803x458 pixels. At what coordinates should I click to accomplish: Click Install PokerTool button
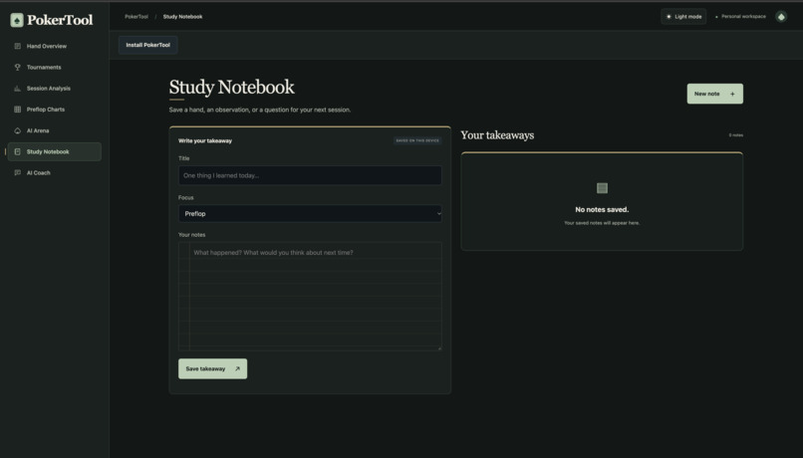pyautogui.click(x=148, y=45)
